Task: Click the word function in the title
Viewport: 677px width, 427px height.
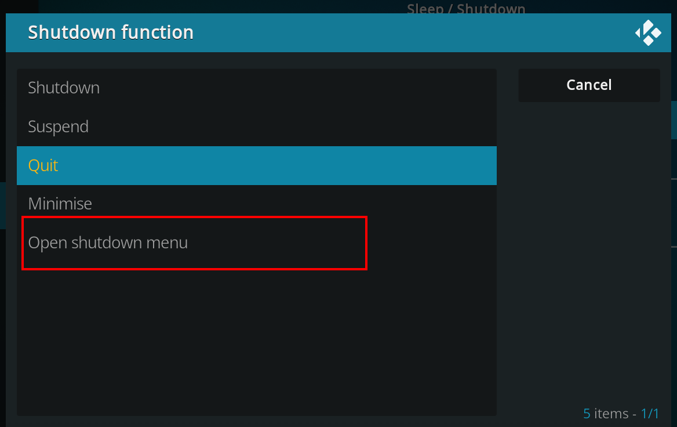Action: pos(157,32)
